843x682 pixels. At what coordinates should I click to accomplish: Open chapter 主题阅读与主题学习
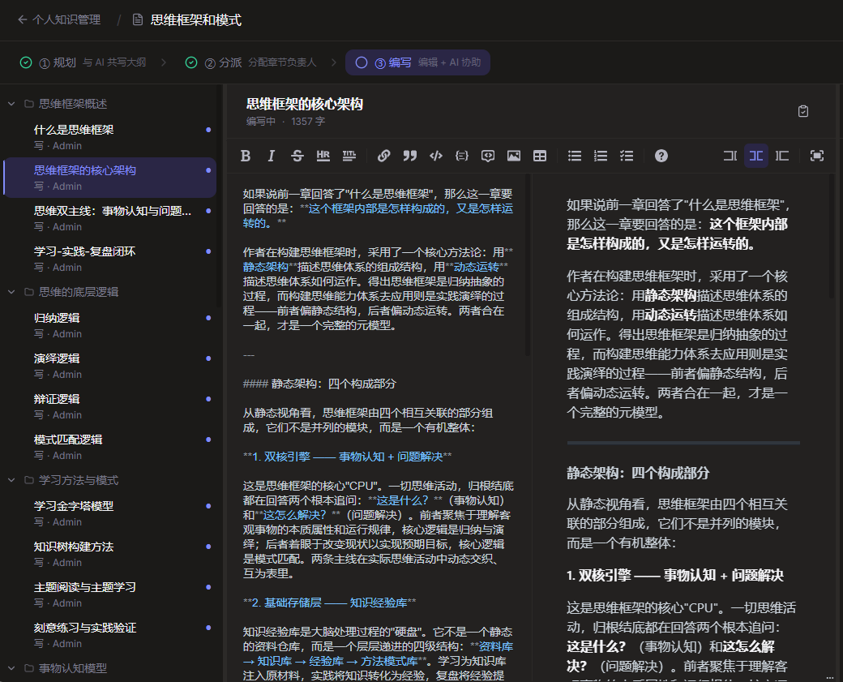[x=109, y=594]
